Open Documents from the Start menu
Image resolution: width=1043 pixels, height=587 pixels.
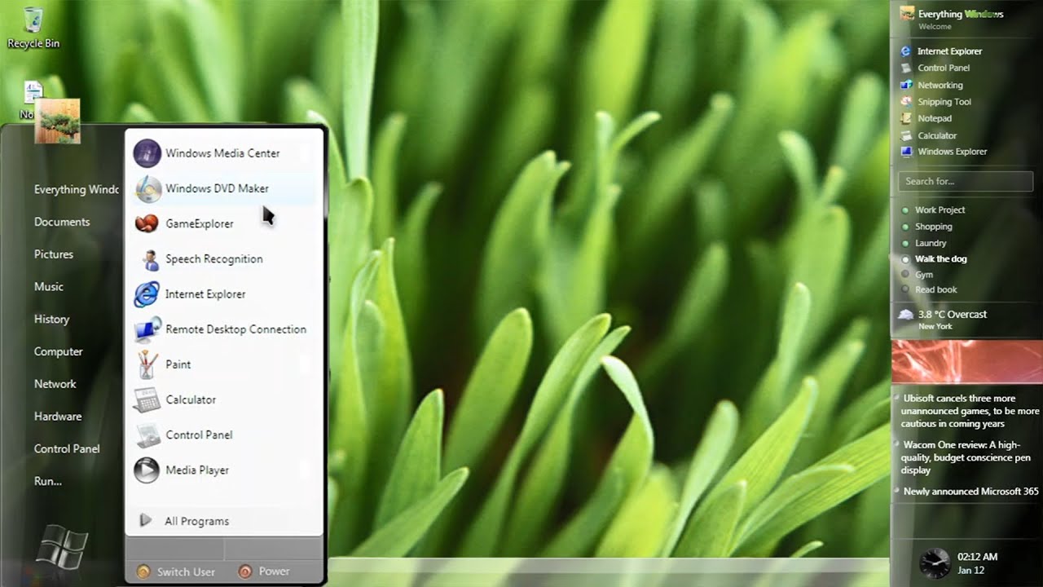point(62,222)
